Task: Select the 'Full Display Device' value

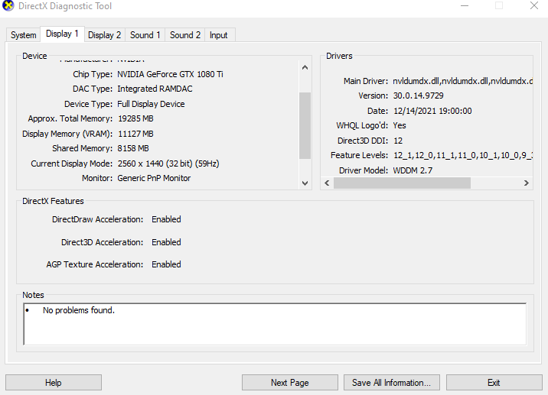Action: pos(151,104)
